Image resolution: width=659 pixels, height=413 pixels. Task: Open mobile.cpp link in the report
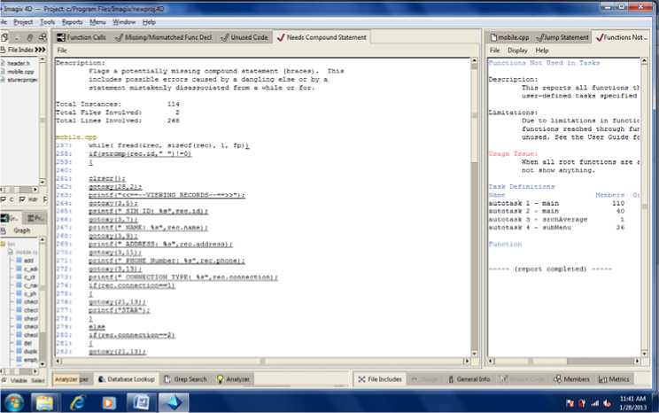point(70,137)
